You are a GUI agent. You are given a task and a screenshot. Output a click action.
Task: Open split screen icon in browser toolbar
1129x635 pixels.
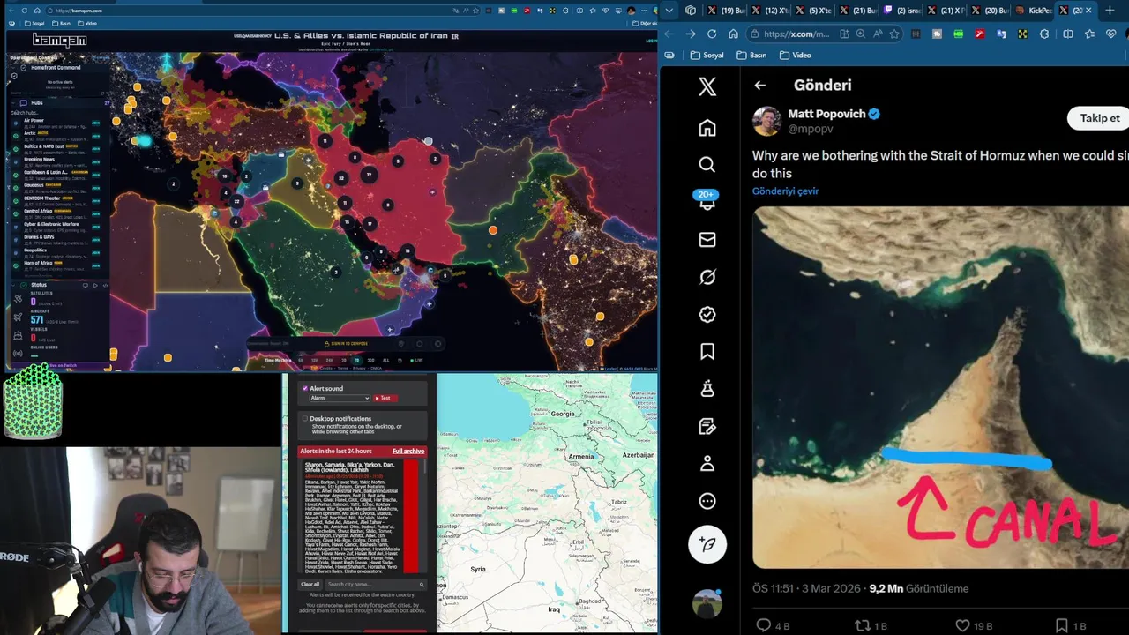point(1068,34)
